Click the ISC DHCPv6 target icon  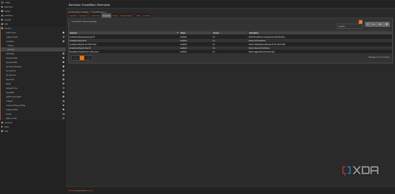[63, 75]
